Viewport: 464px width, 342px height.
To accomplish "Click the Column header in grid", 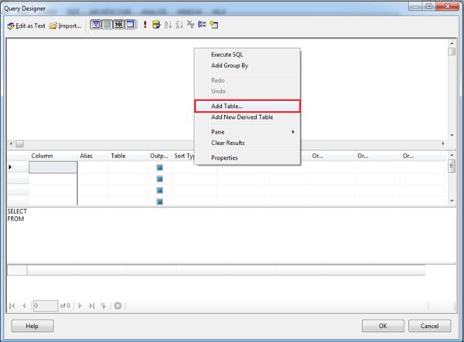I will [x=53, y=156].
